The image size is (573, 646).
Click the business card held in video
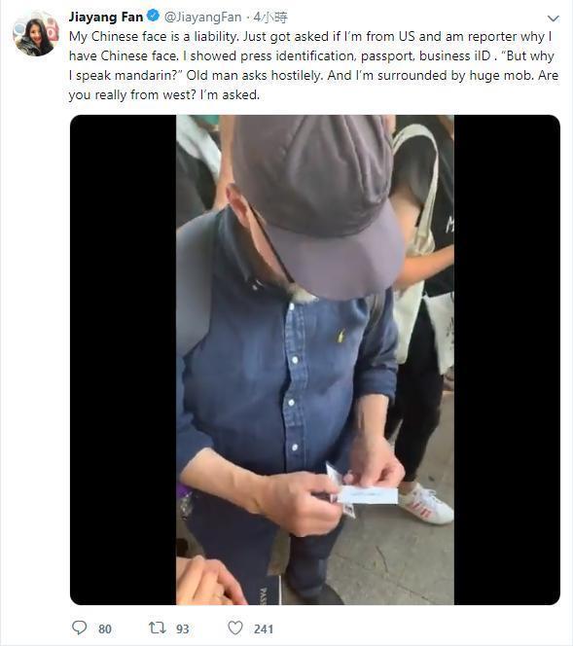click(368, 494)
